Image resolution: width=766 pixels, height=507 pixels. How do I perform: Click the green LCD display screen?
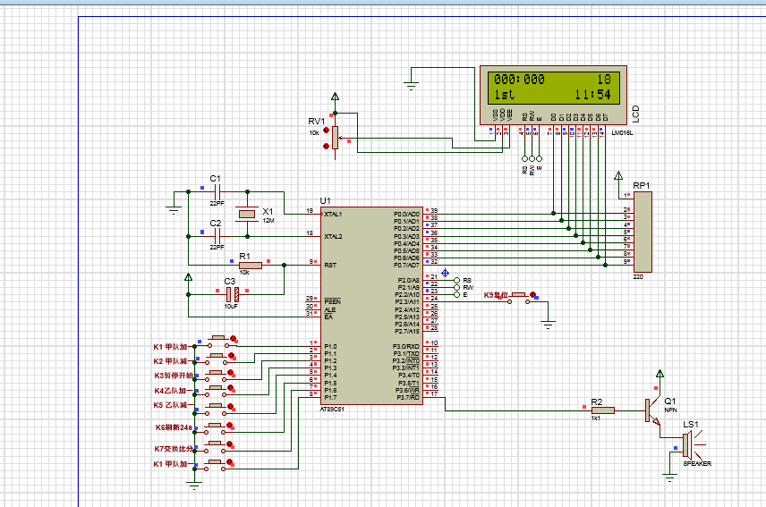pyautogui.click(x=554, y=88)
